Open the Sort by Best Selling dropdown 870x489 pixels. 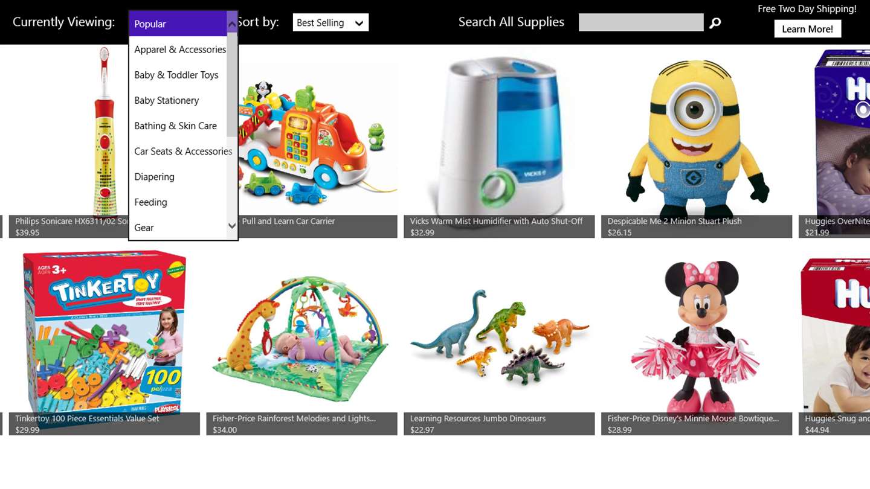pos(330,23)
